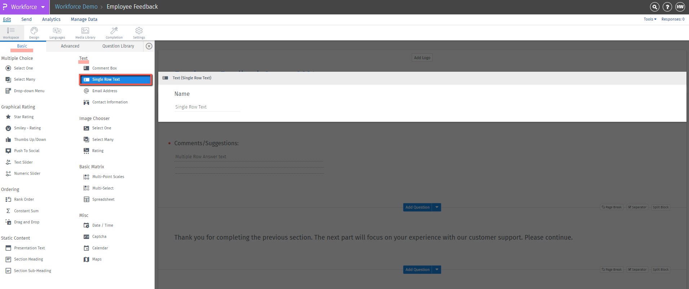The width and height of the screenshot is (689, 289).
Task: Add a Rank Order question
Action: pyautogui.click(x=20, y=199)
